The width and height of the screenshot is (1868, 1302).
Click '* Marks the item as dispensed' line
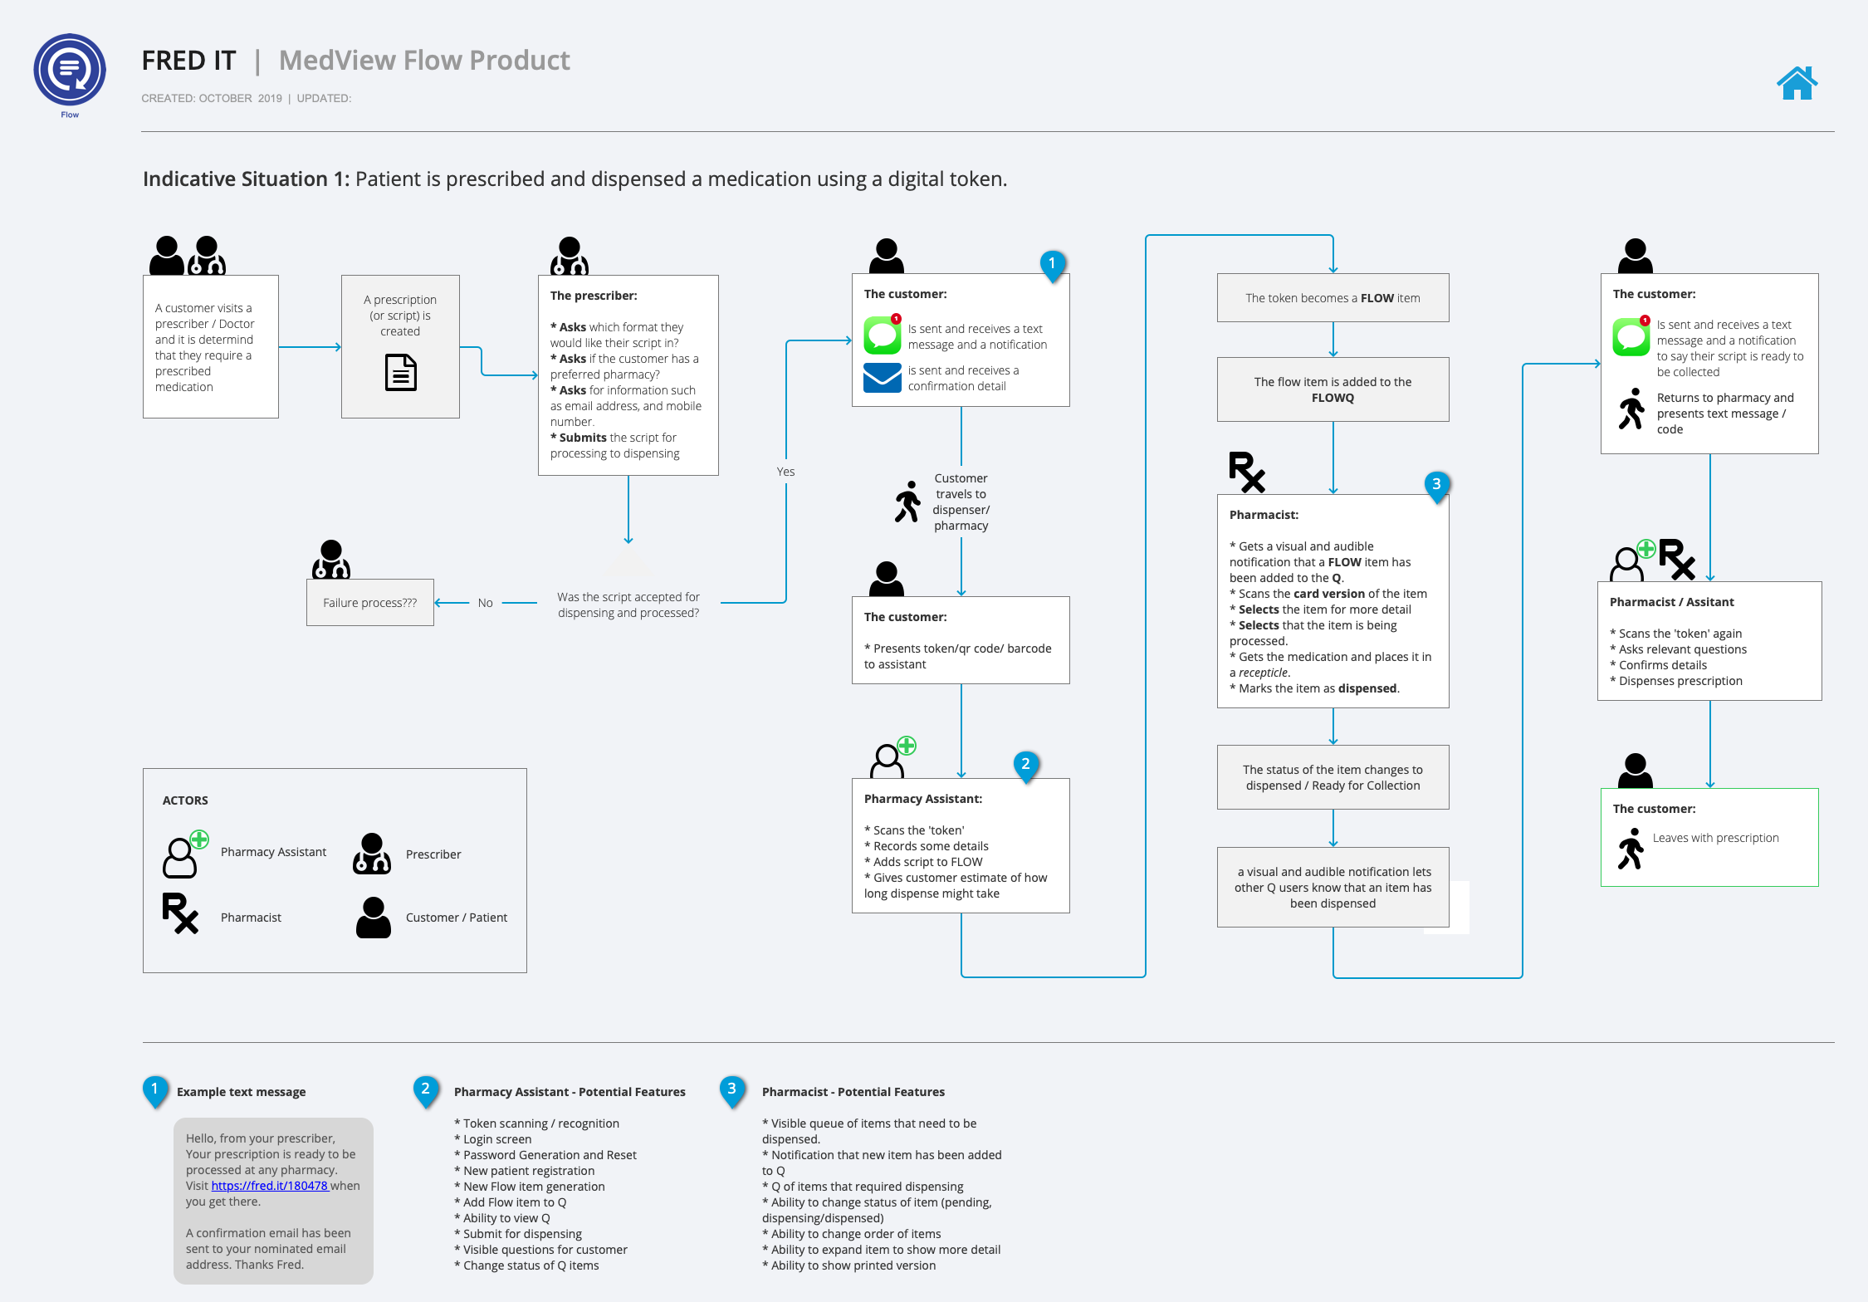click(x=1314, y=688)
